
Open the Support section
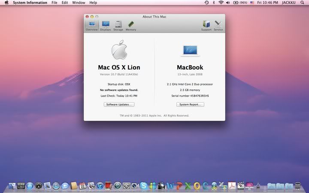(x=206, y=26)
